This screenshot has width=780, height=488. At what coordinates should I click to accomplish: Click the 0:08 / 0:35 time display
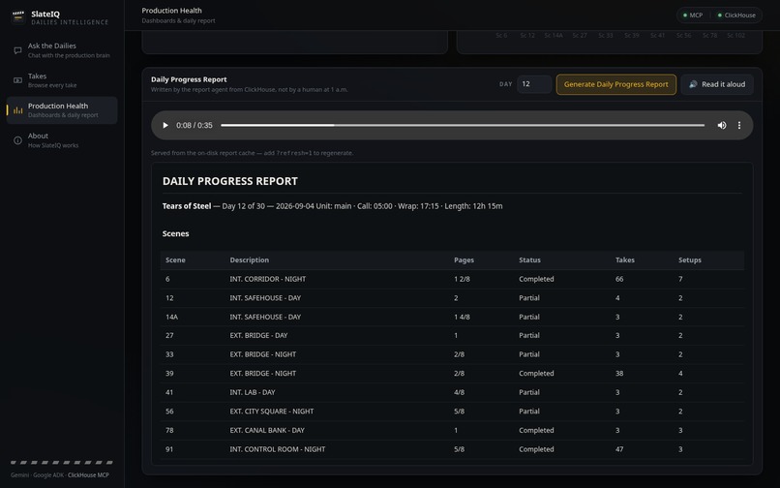[194, 125]
